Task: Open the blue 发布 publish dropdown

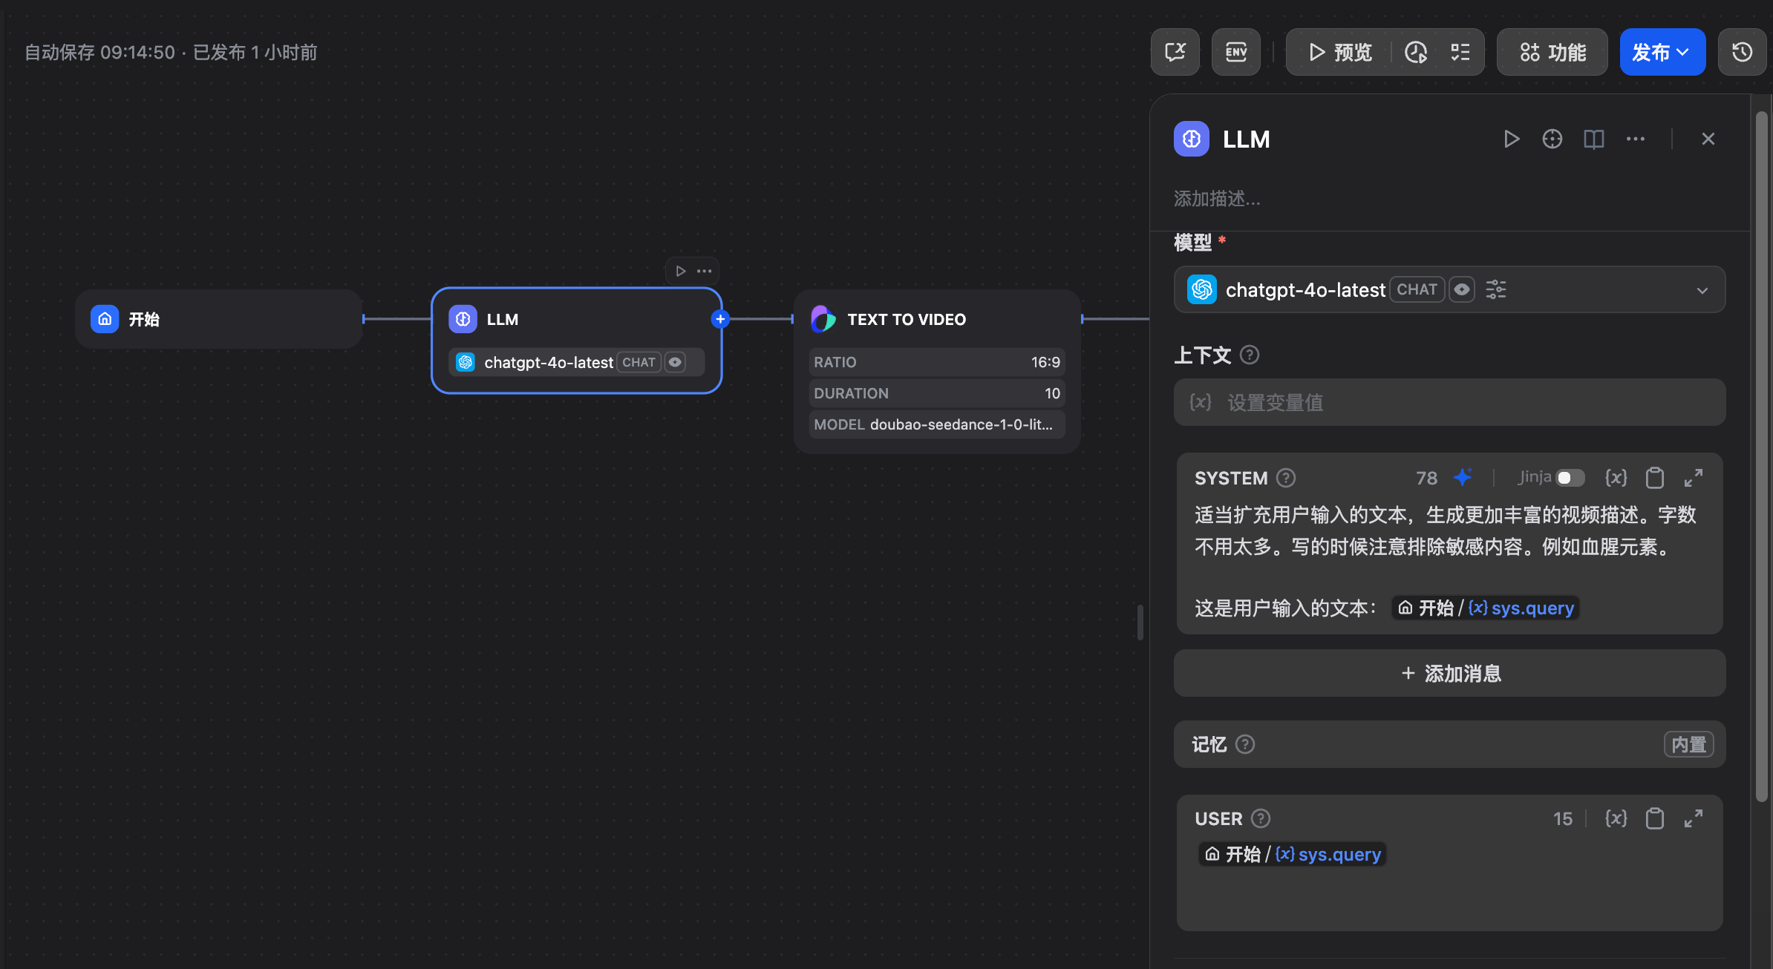Action: pyautogui.click(x=1662, y=52)
